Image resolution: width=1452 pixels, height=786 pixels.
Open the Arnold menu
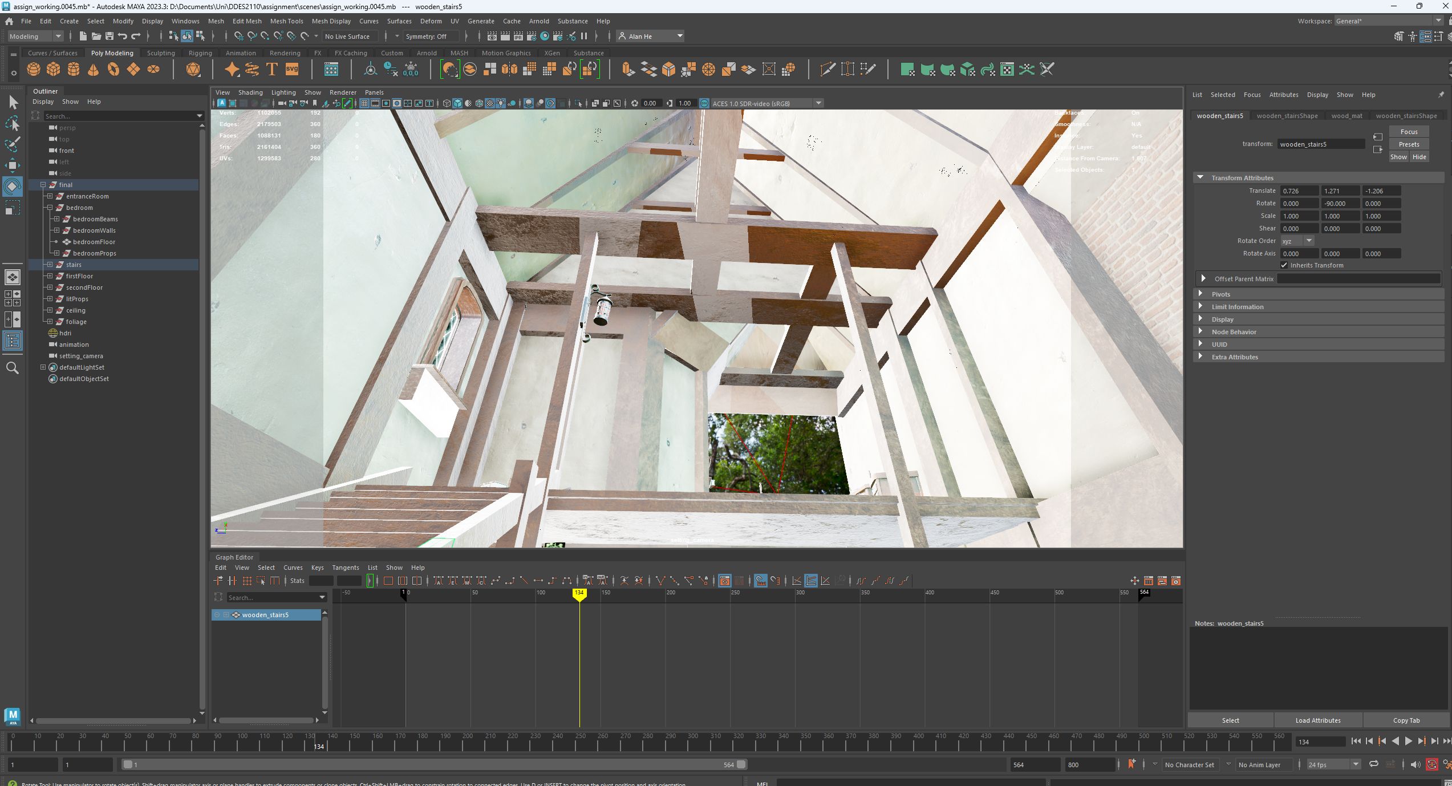[x=538, y=21]
